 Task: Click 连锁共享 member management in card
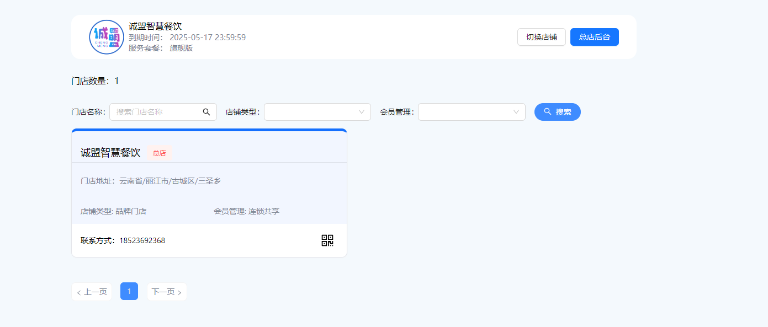pyautogui.click(x=264, y=211)
